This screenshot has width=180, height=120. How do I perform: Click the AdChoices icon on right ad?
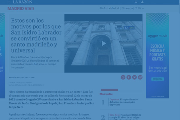[168, 14]
